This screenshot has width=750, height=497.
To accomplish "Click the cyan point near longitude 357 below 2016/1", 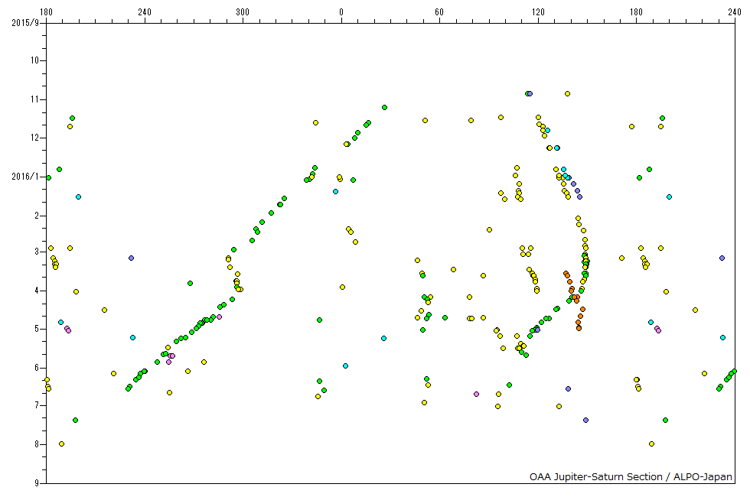I will pos(335,192).
